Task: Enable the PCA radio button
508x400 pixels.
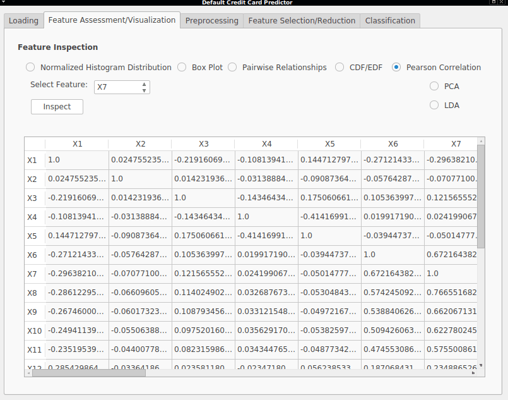Action: pos(434,86)
